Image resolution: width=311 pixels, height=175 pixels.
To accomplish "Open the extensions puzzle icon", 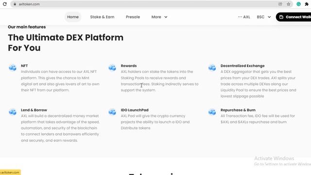I will click(307, 4).
